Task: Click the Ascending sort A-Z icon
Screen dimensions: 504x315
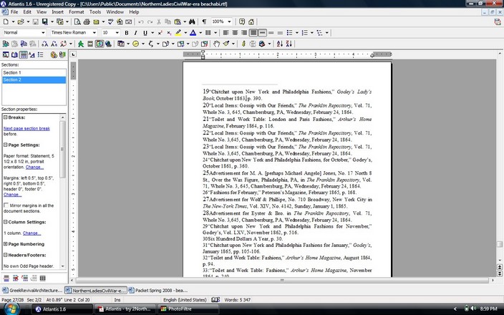Action: [280, 44]
